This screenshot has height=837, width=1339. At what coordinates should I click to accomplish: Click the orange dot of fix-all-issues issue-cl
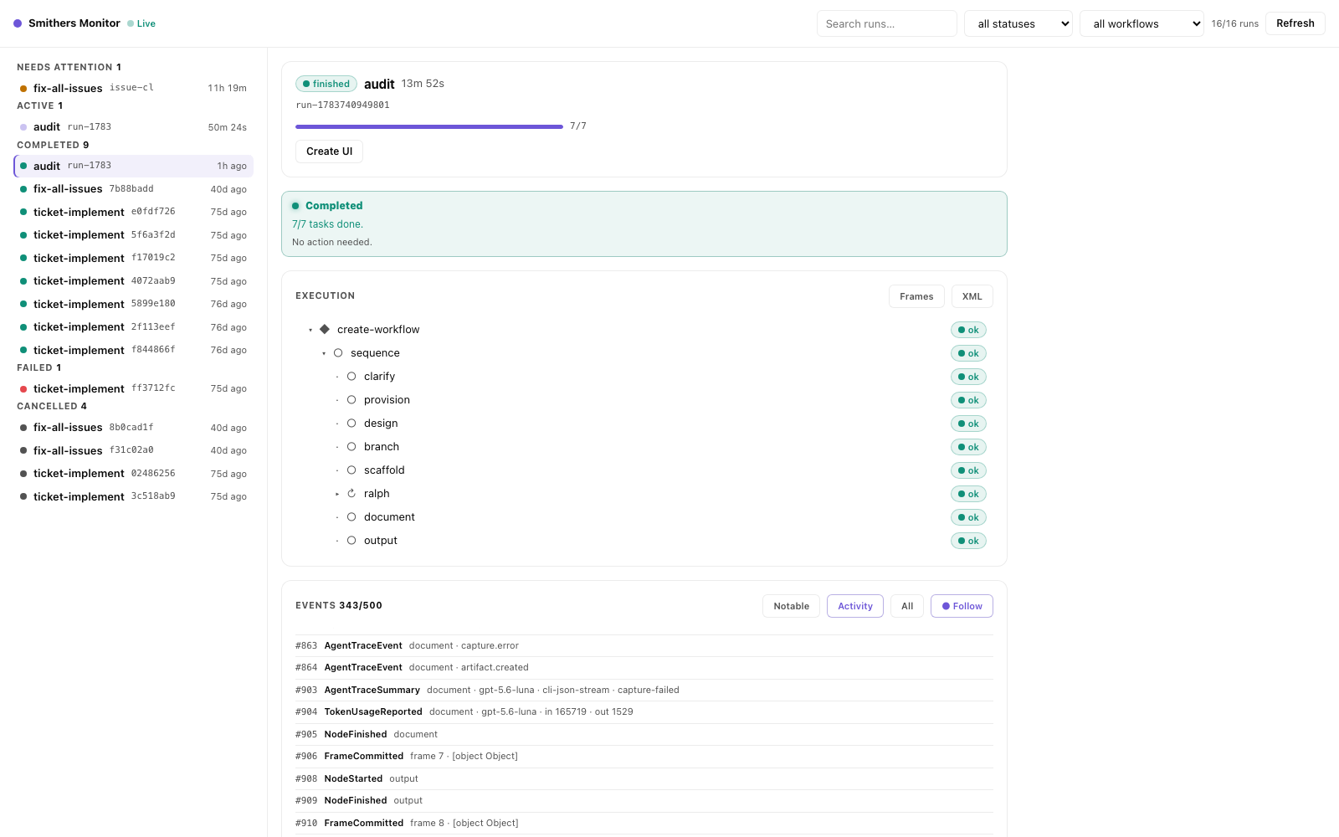[23, 89]
